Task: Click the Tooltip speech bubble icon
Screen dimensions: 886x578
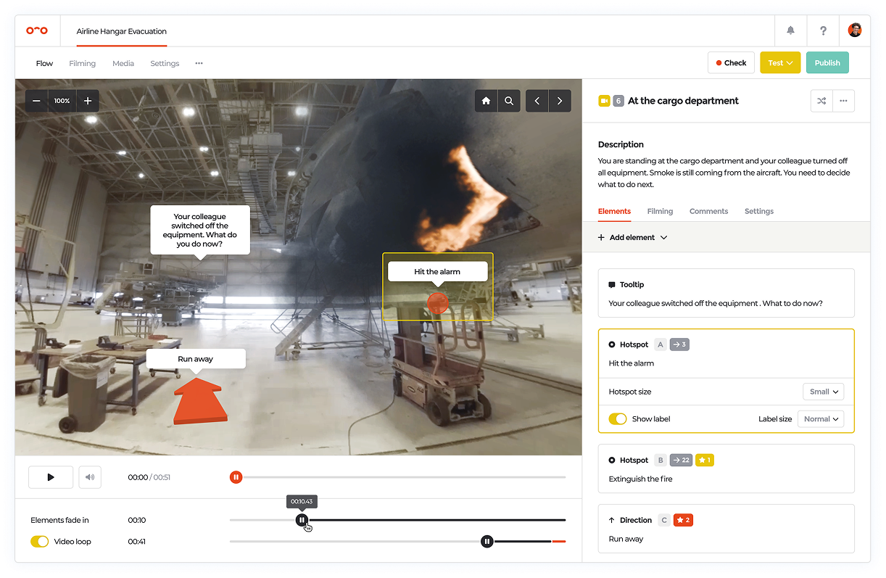Action: [x=612, y=285]
